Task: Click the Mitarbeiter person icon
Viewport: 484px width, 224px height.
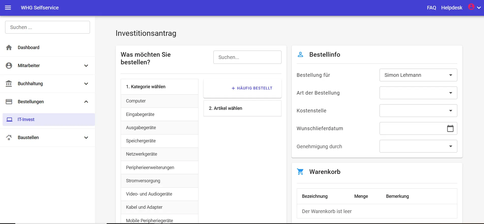Action: pos(9,66)
